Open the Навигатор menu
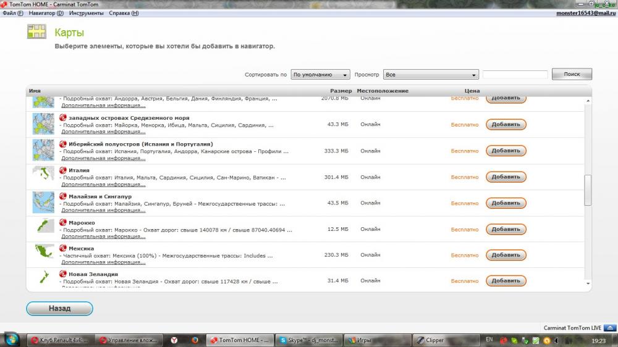The height and width of the screenshot is (347, 618). click(46, 13)
